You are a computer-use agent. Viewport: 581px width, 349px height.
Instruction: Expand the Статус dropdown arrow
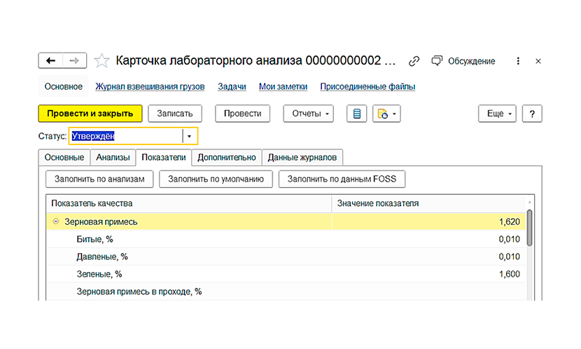click(189, 136)
